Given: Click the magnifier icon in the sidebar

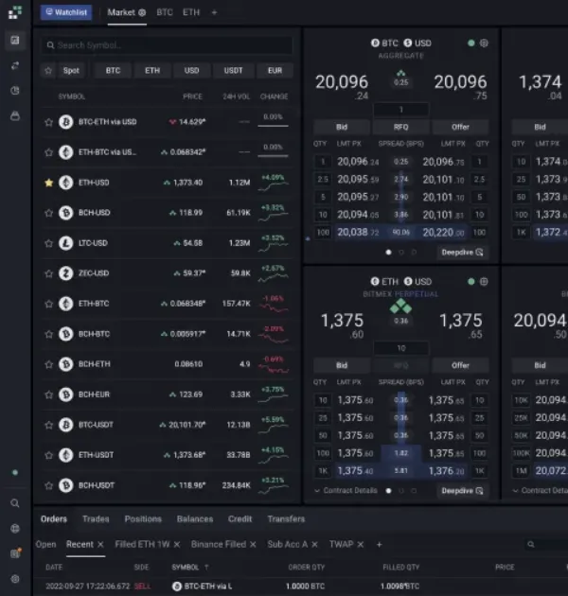Looking at the screenshot, I should (x=15, y=503).
